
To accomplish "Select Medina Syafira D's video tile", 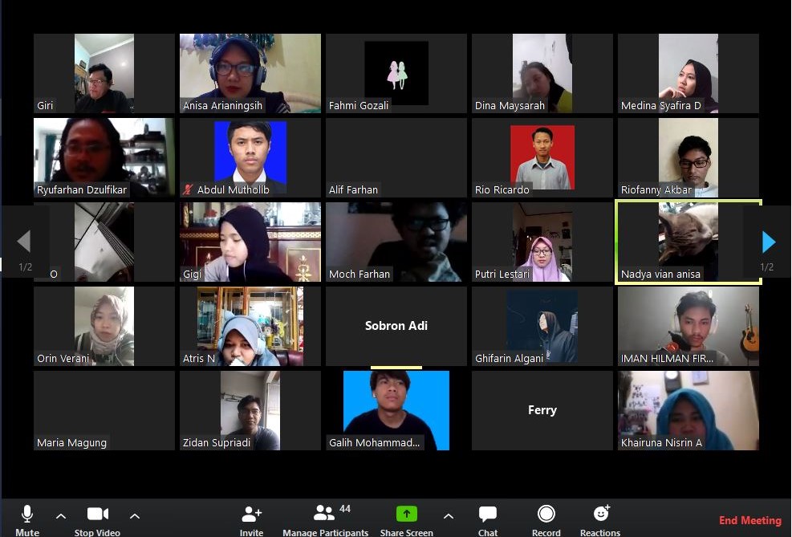I will click(x=688, y=73).
